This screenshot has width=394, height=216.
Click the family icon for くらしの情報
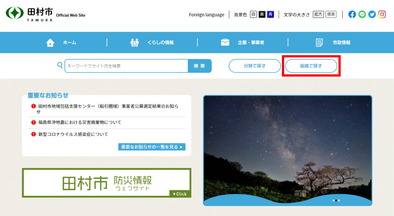[x=135, y=42]
